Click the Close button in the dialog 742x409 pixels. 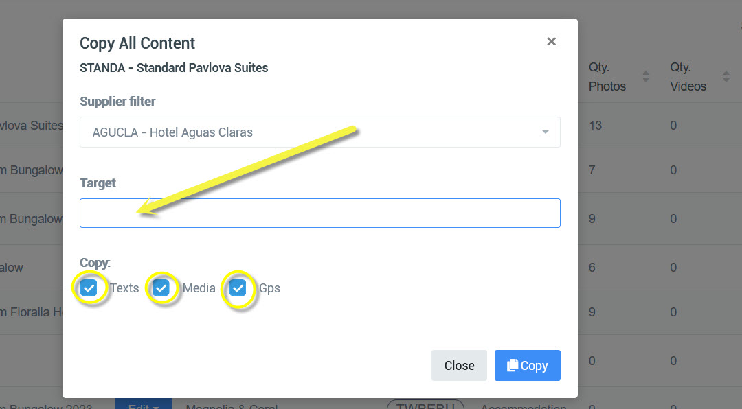459,366
